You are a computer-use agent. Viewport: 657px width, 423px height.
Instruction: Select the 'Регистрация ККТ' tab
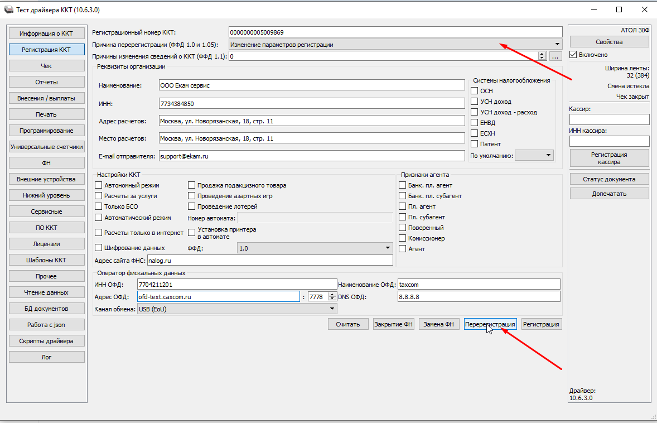point(46,50)
